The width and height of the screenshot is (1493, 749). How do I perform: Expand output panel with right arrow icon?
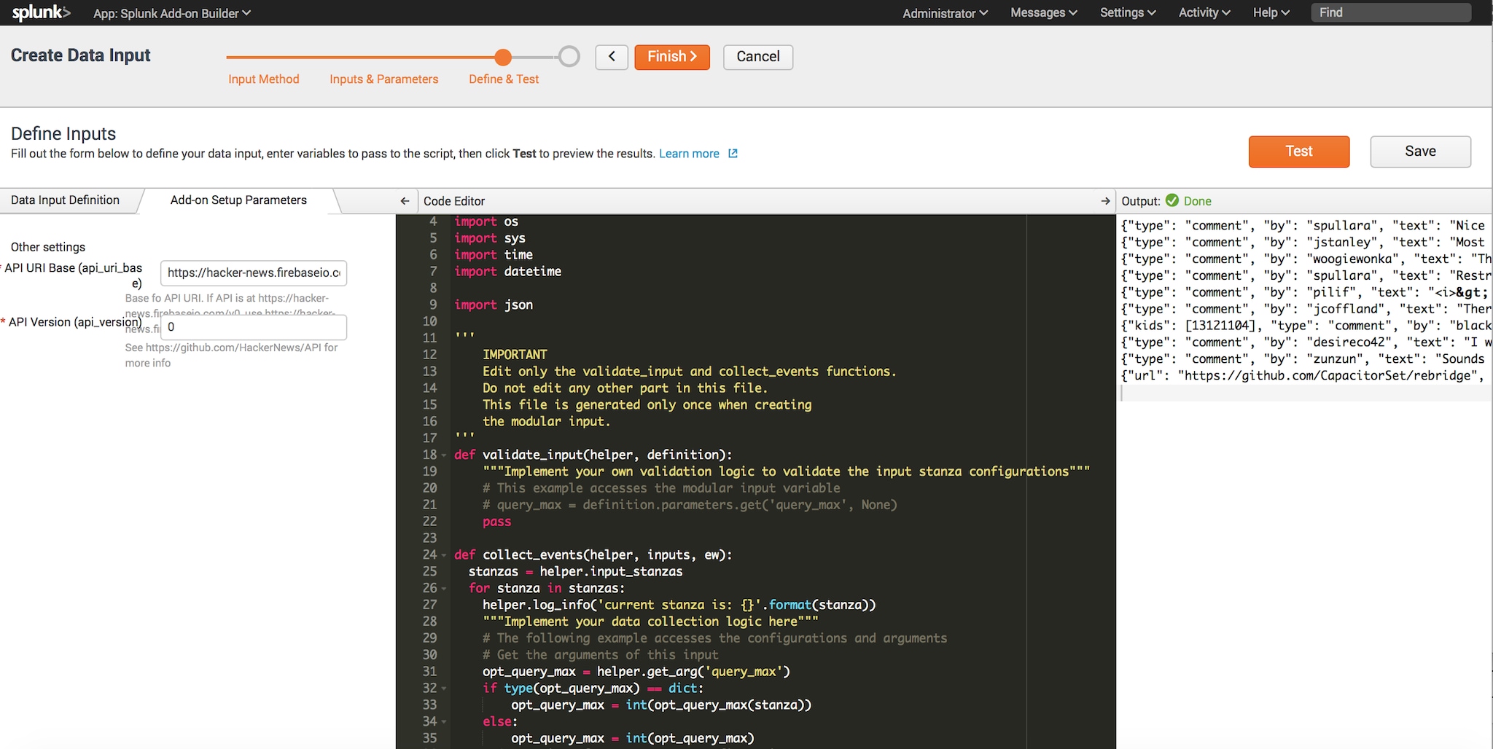1105,201
